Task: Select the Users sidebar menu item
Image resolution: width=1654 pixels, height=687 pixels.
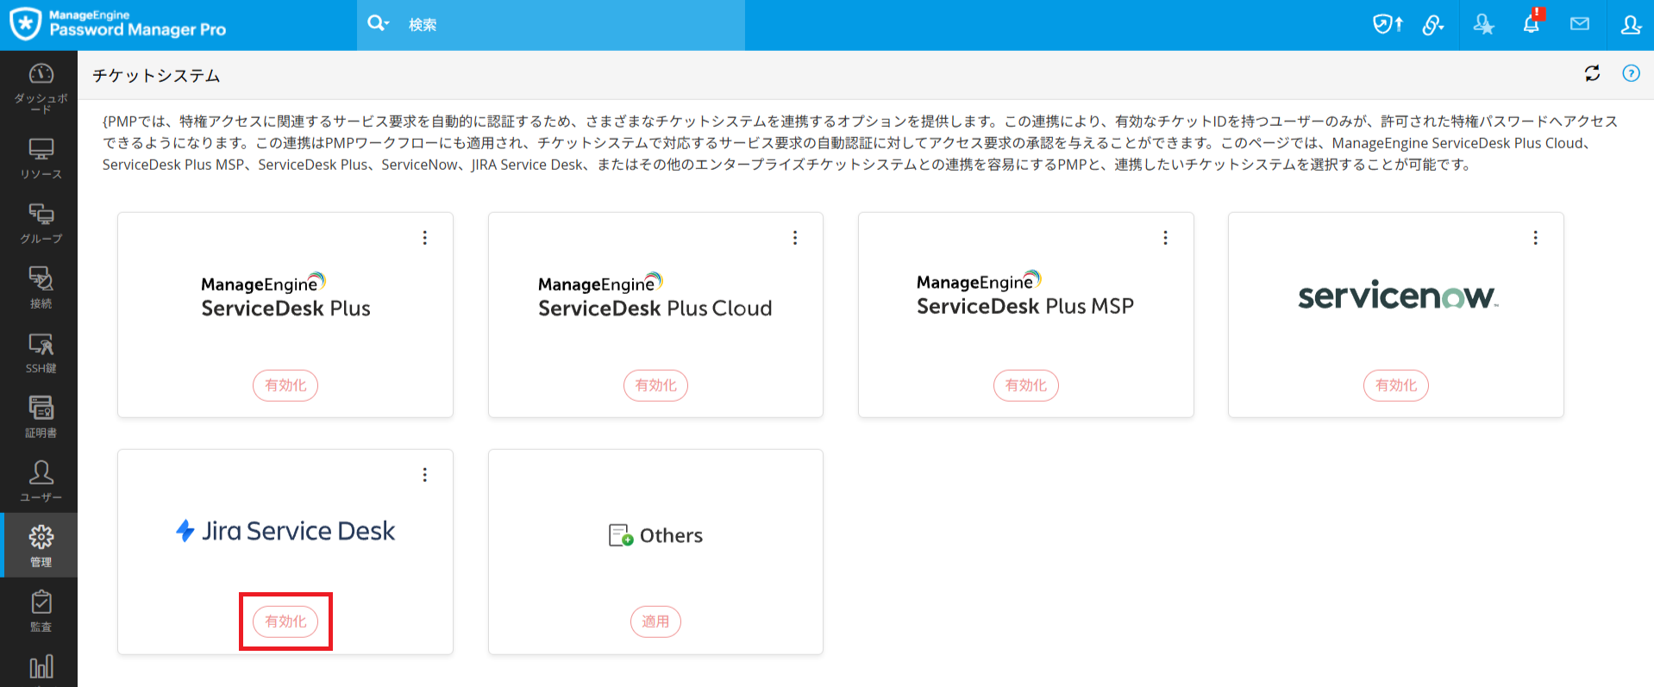Action: (41, 481)
